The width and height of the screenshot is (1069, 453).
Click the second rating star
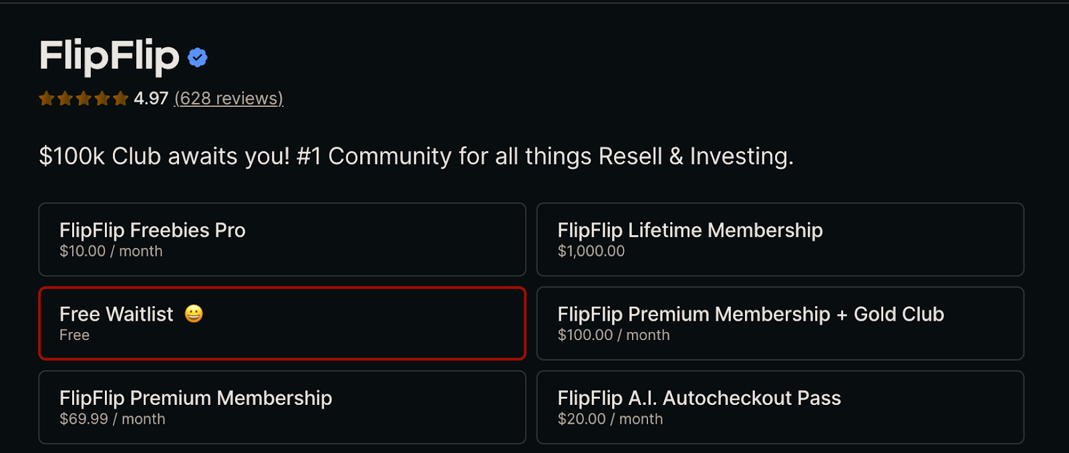point(65,98)
